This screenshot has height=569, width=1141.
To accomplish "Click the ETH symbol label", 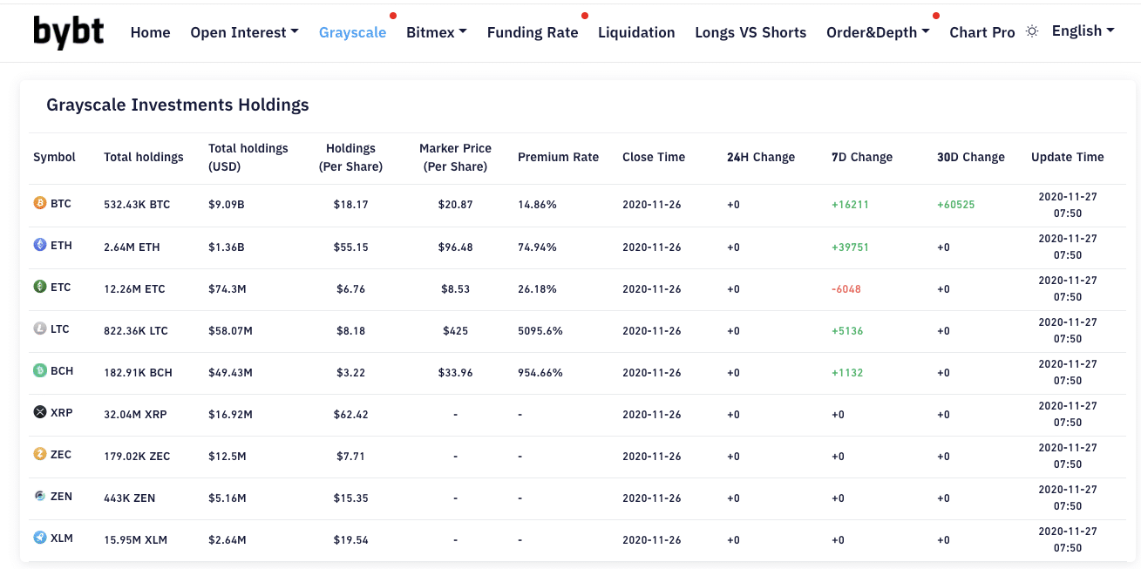I will 61,245.
